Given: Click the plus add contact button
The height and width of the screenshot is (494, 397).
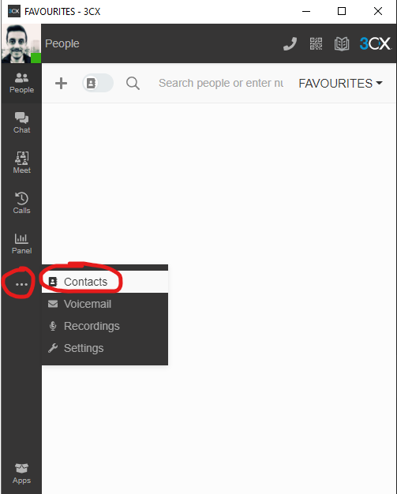Looking at the screenshot, I should pyautogui.click(x=61, y=84).
